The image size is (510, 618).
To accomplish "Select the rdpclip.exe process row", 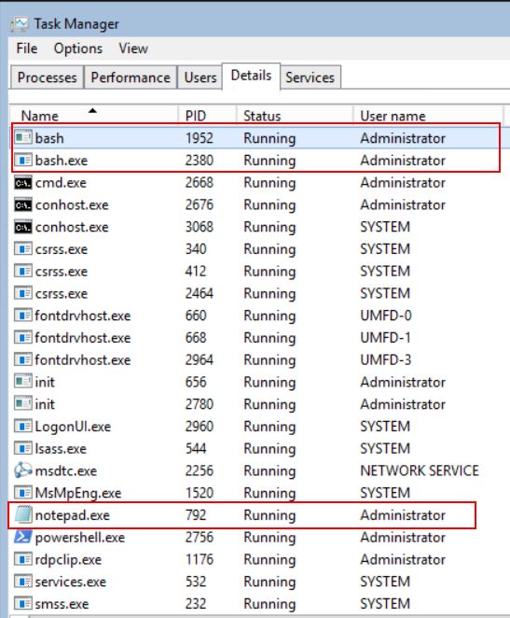I will click(x=255, y=559).
